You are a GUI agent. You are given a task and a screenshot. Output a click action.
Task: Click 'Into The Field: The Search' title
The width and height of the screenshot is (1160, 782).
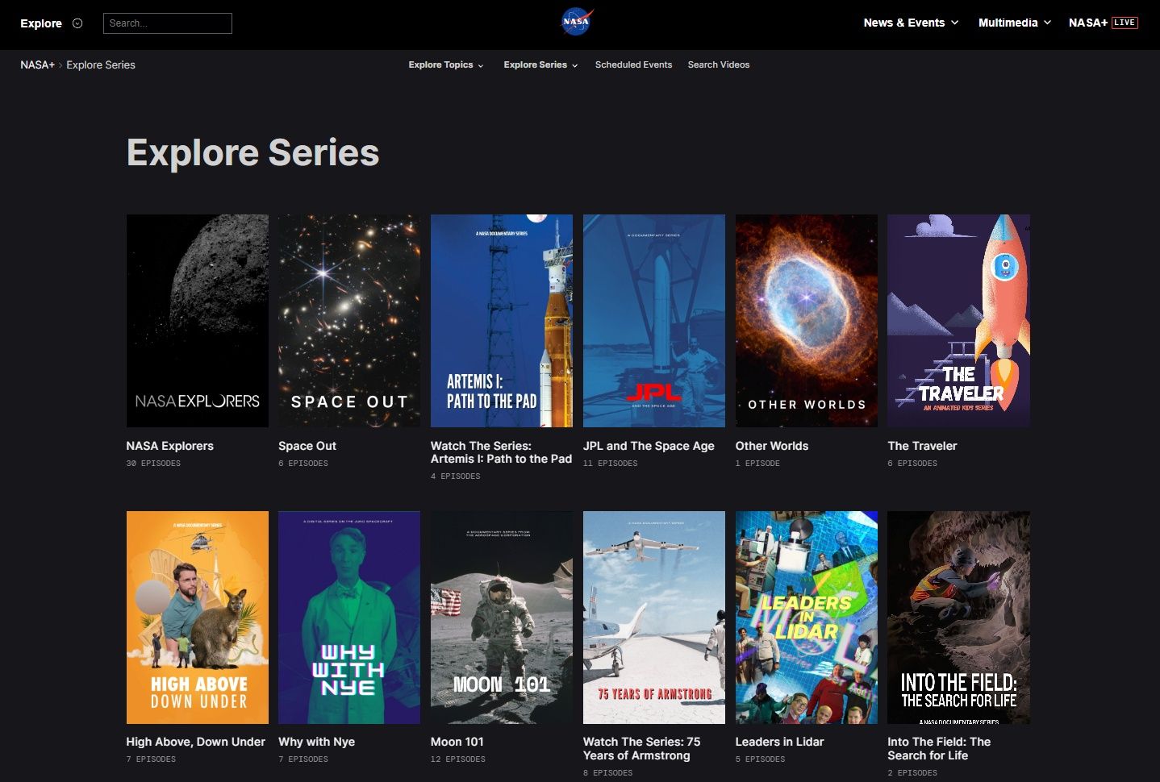(x=939, y=748)
